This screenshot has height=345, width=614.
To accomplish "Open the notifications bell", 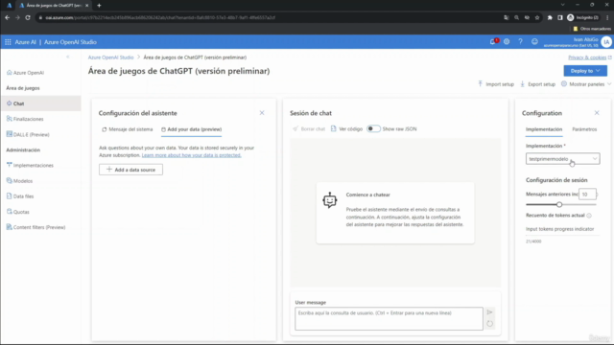I will (493, 41).
